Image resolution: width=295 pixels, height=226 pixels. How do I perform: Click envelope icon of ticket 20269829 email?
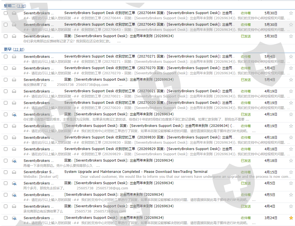point(14,149)
